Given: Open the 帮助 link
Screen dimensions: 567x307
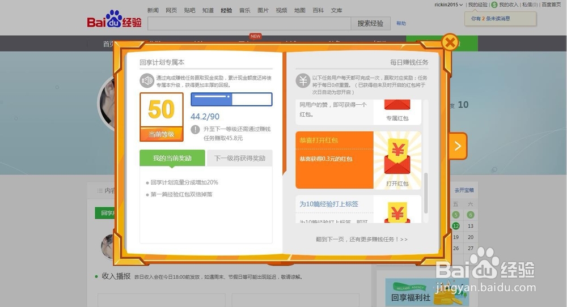Looking at the screenshot, I should point(401,23).
